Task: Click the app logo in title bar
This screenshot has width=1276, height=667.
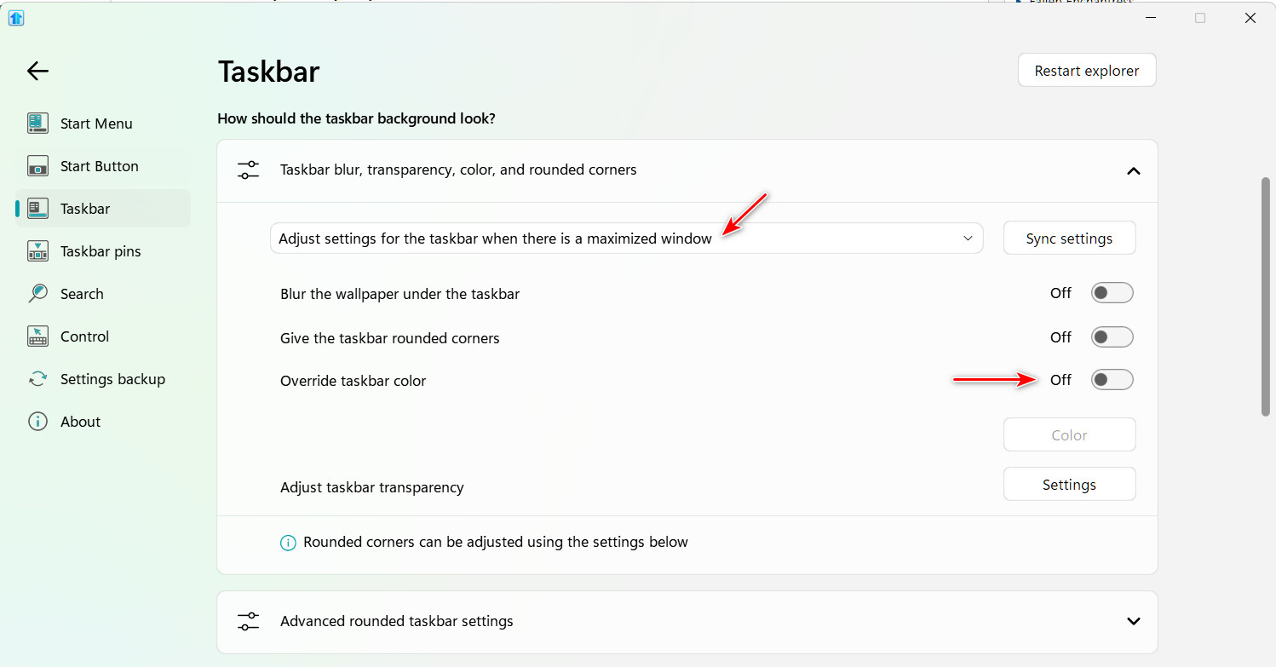Action: (x=16, y=18)
